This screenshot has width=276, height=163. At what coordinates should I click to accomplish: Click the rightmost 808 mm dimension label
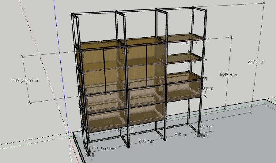click(181, 135)
